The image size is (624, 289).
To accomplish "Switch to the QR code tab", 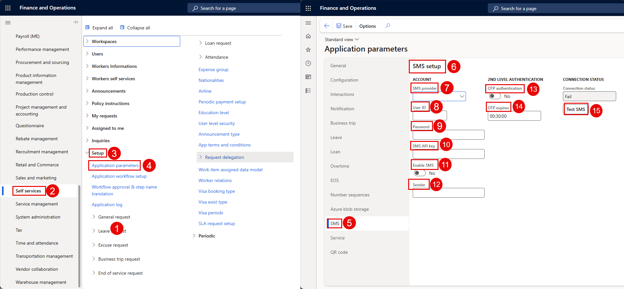I will pyautogui.click(x=339, y=252).
